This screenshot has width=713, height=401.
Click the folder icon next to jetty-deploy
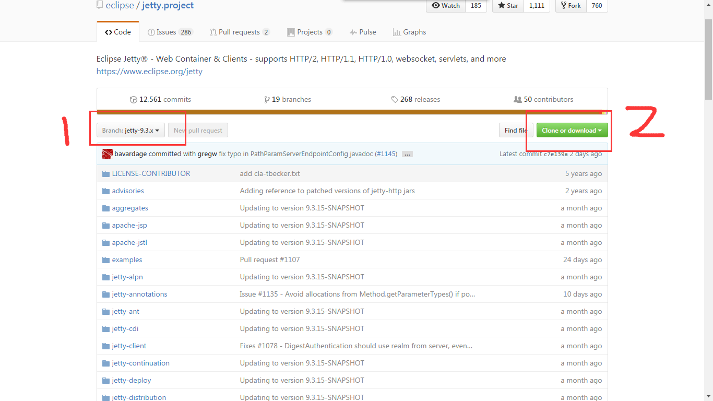point(106,381)
